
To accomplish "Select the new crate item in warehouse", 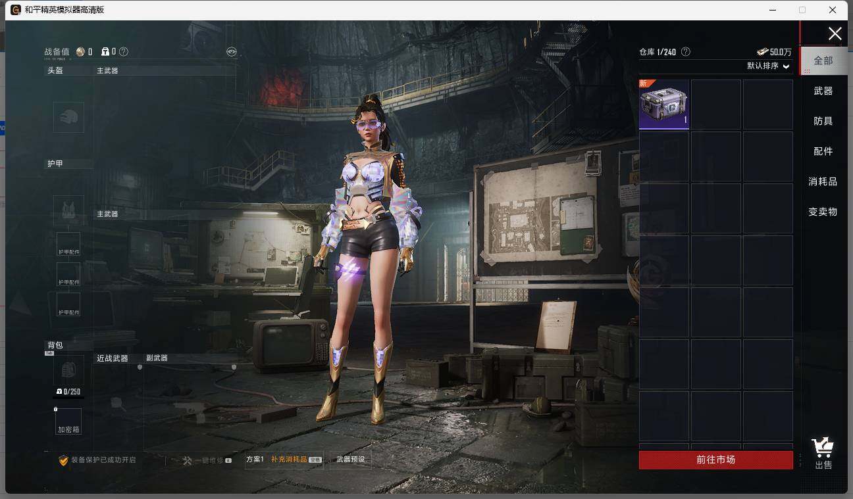I will pyautogui.click(x=664, y=104).
